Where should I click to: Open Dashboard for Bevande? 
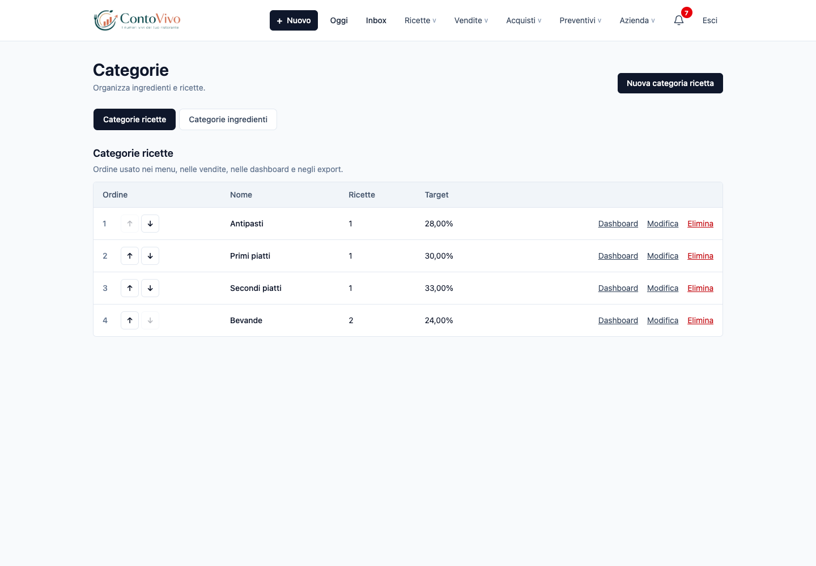coord(618,320)
